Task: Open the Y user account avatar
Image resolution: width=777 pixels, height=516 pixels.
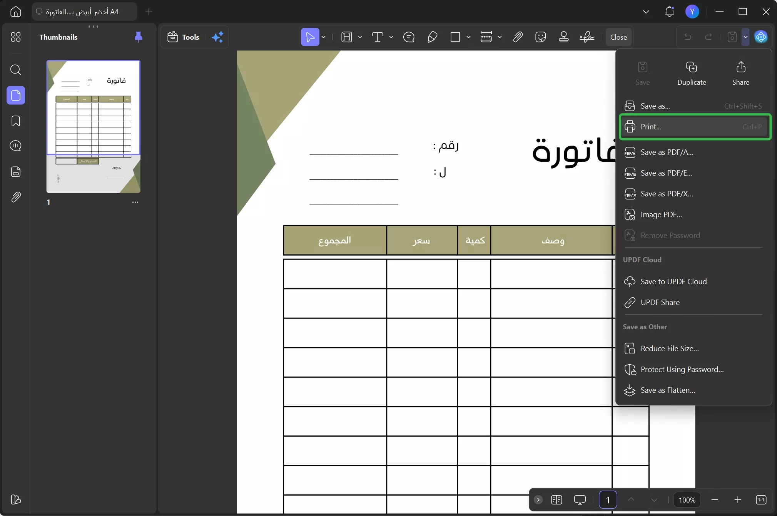Action: tap(692, 12)
